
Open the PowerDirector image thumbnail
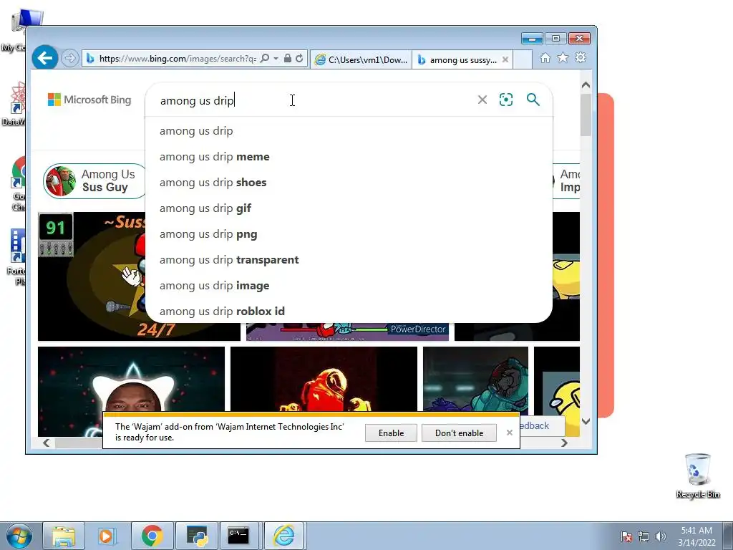coord(347,332)
